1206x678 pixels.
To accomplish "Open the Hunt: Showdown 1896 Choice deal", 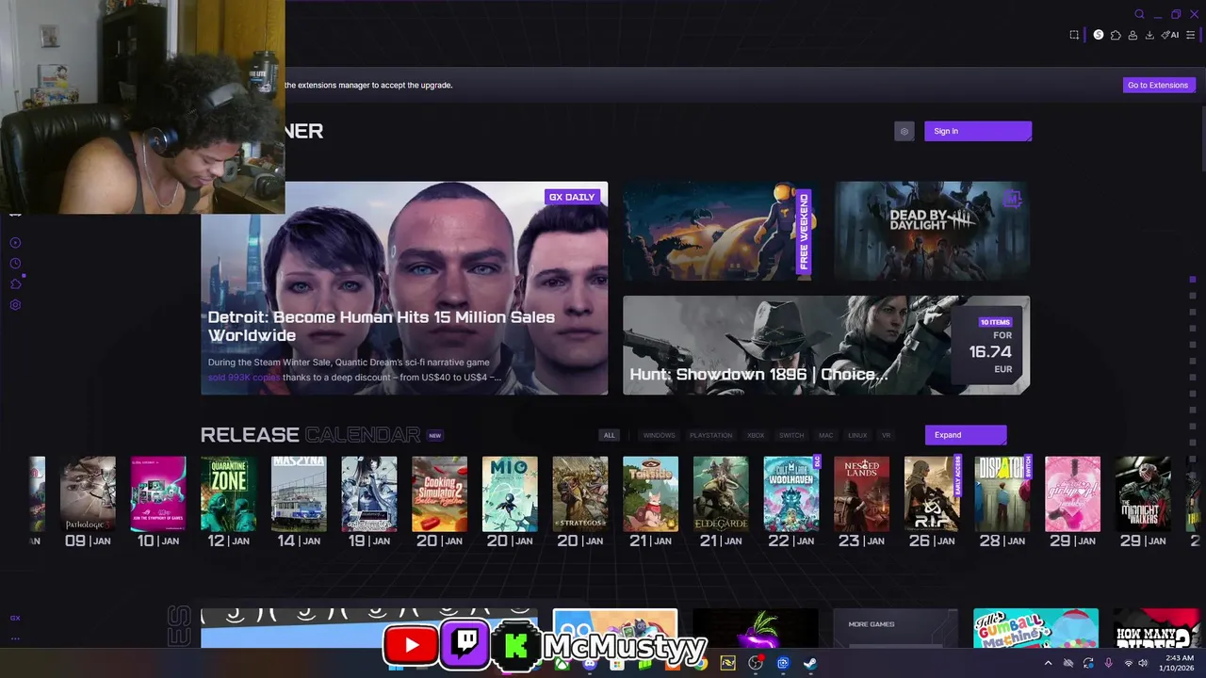I will tap(826, 345).
